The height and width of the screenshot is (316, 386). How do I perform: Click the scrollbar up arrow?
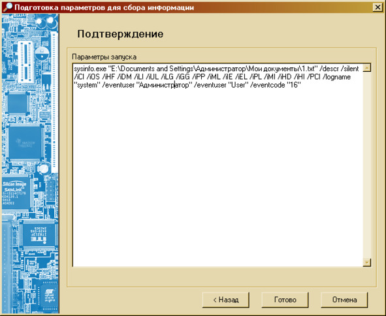coord(367,68)
